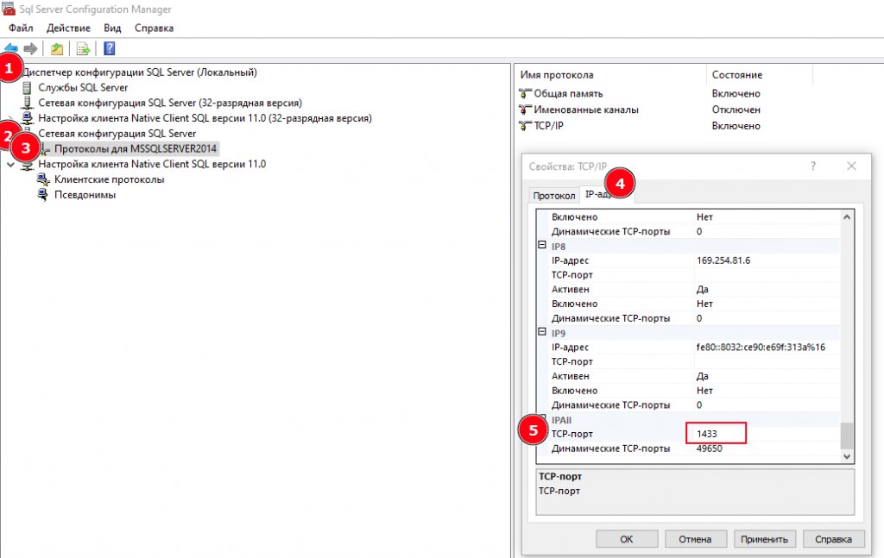Collapse the IP9 property group

click(542, 332)
